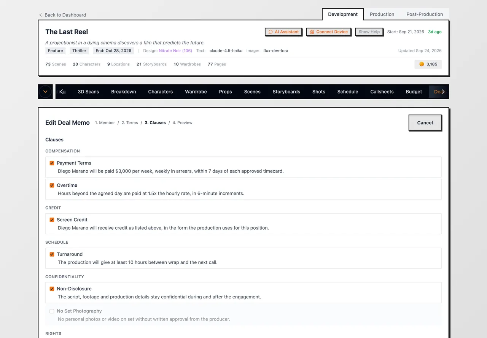Click the End: Oct 28, 2026 tag
The height and width of the screenshot is (338, 487).
point(113,51)
